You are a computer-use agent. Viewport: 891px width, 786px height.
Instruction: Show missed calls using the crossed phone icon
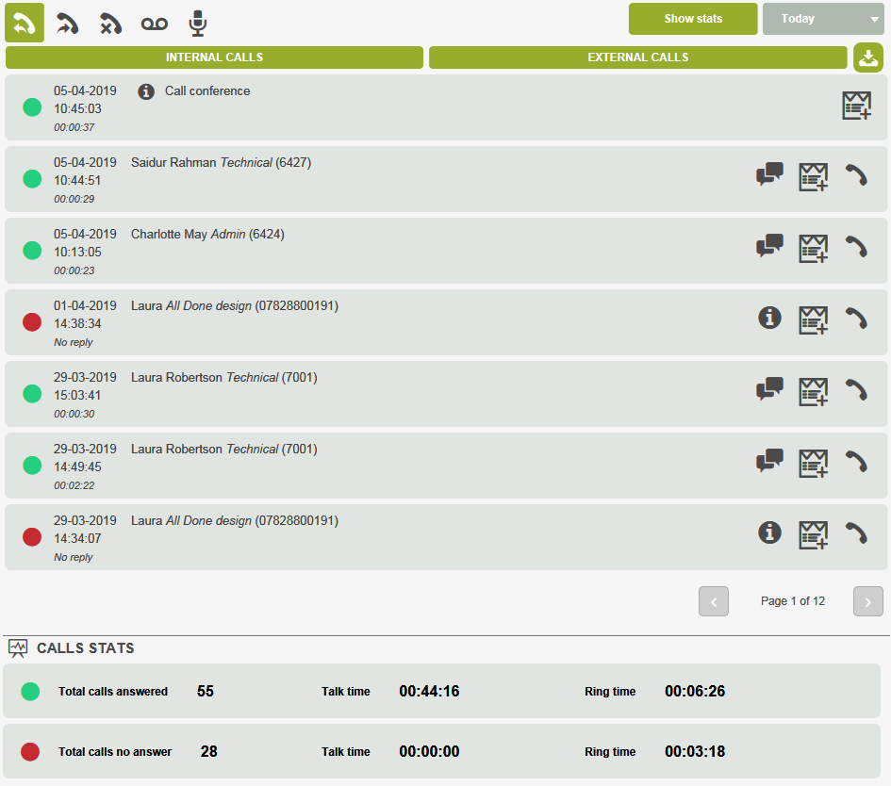110,21
